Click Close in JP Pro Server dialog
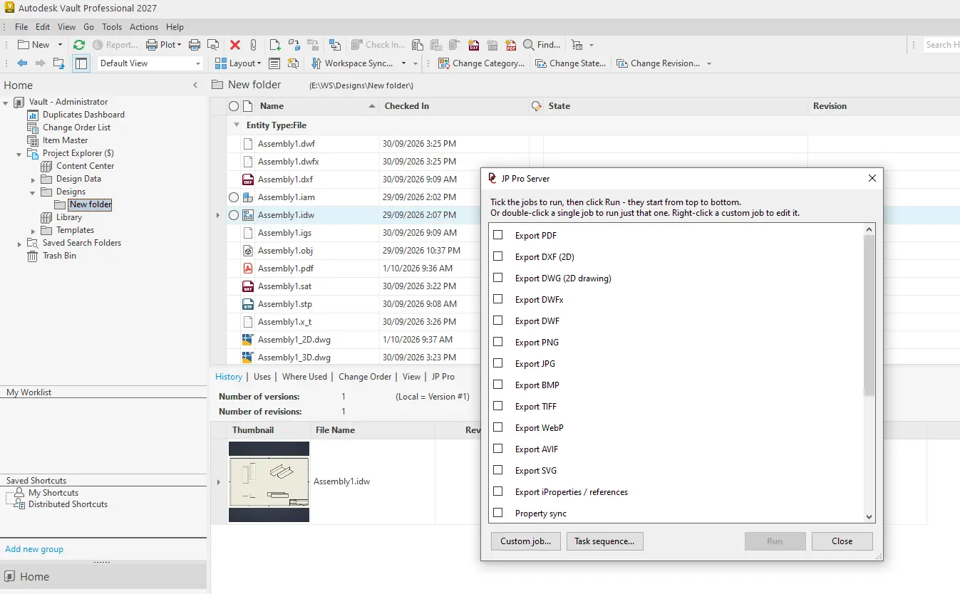 842,541
